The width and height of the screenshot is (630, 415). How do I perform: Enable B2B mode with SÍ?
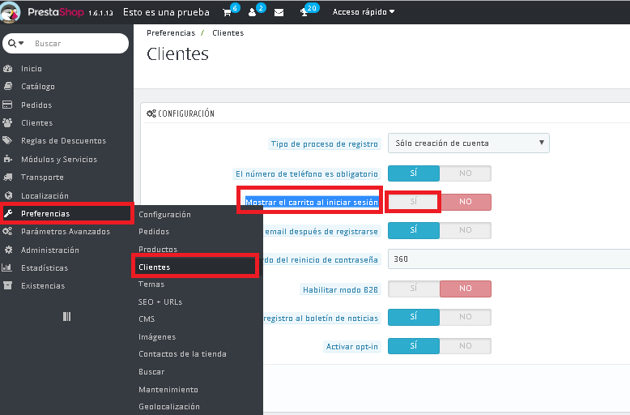[x=413, y=289]
